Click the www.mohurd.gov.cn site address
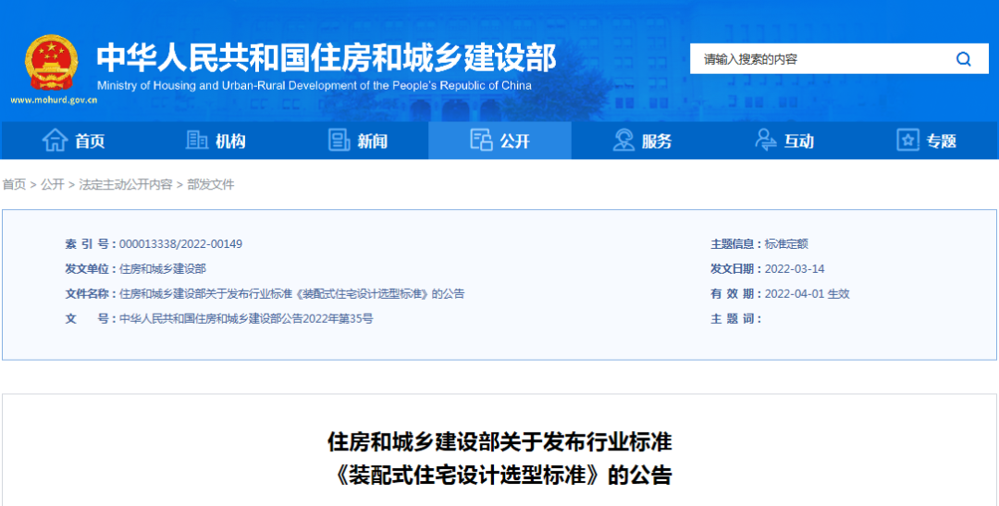 tap(54, 100)
